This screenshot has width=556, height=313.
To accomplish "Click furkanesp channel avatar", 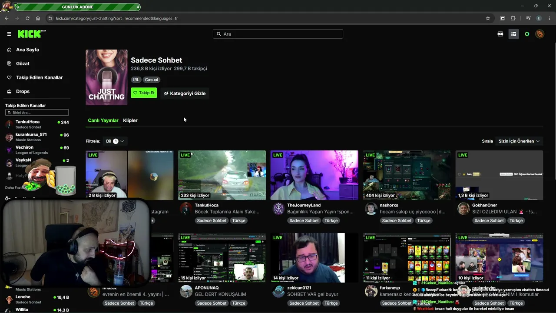I will 371,291.
